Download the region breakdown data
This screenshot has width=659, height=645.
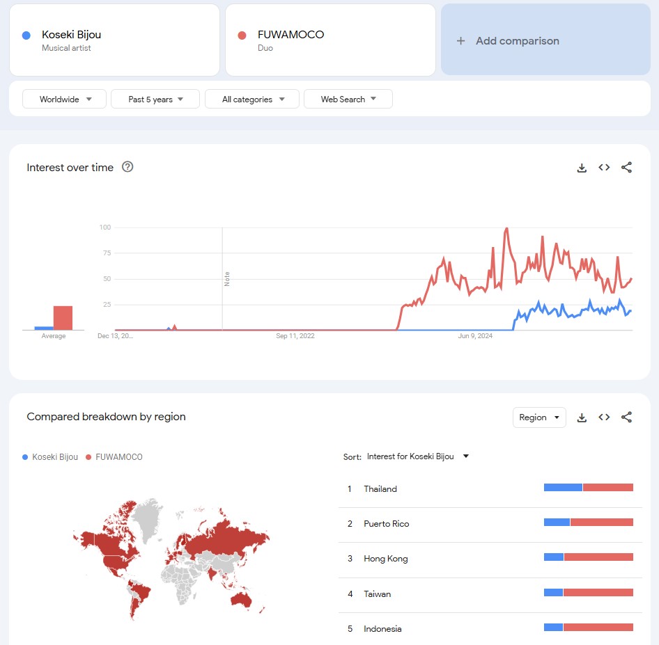point(582,417)
